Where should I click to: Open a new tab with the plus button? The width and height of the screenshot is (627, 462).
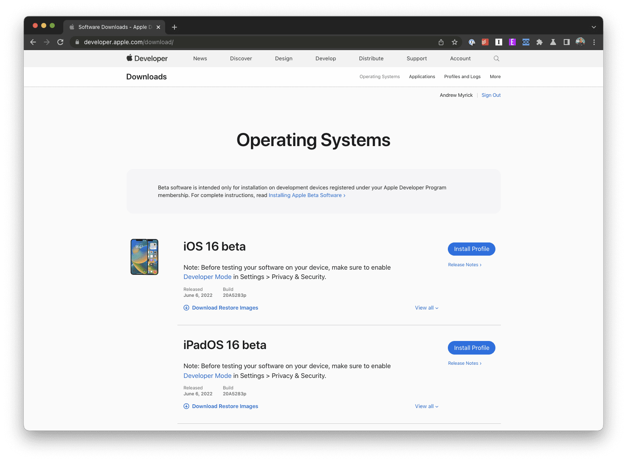click(174, 27)
